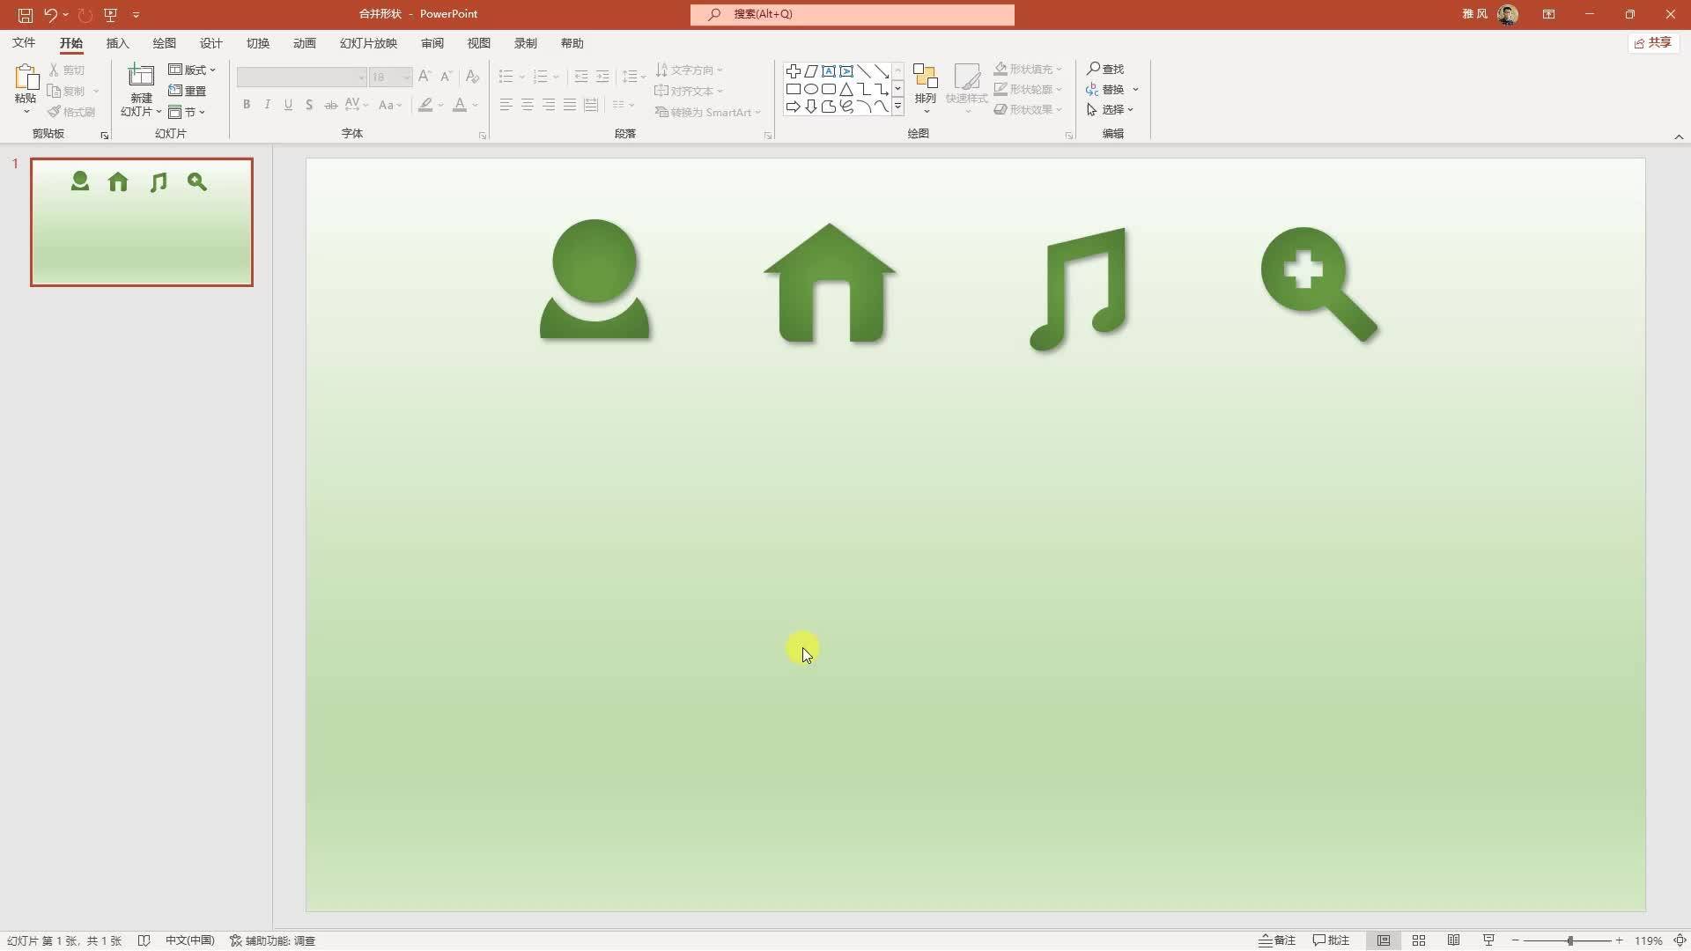
Task: Open the Select dropdown in Editing group
Action: pos(1111,110)
